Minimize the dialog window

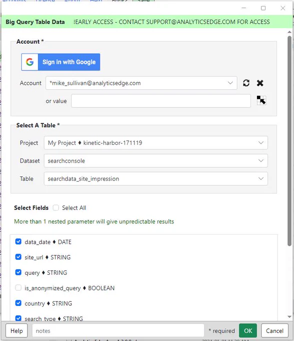click(x=243, y=8)
